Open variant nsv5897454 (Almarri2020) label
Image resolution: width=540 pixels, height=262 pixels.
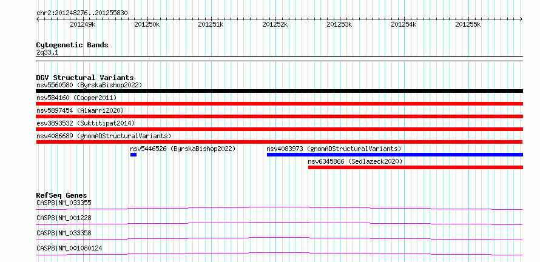(x=80, y=110)
